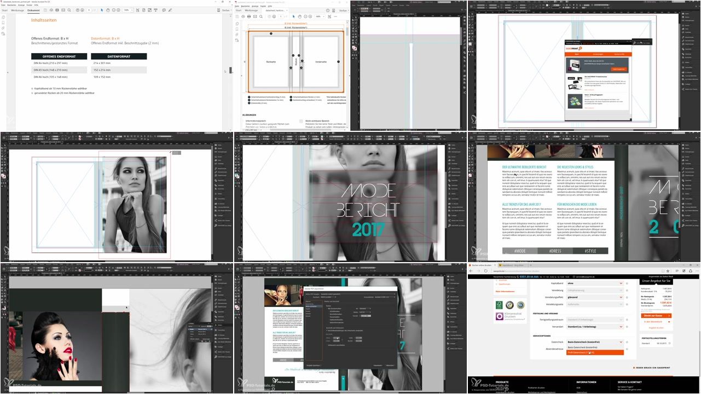Click the search magnifier in left Acrobat toolbar

[x=69, y=10]
